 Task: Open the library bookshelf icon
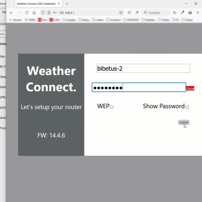(175, 13)
